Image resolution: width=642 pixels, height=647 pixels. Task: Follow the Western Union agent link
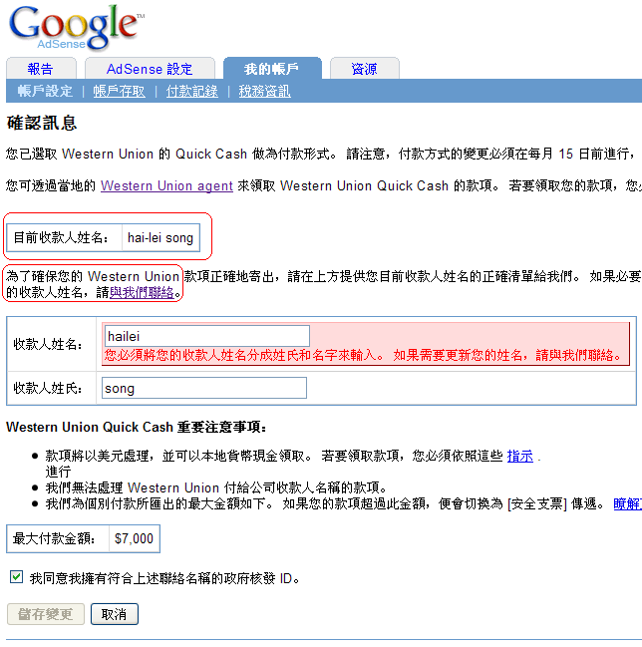coord(166,186)
